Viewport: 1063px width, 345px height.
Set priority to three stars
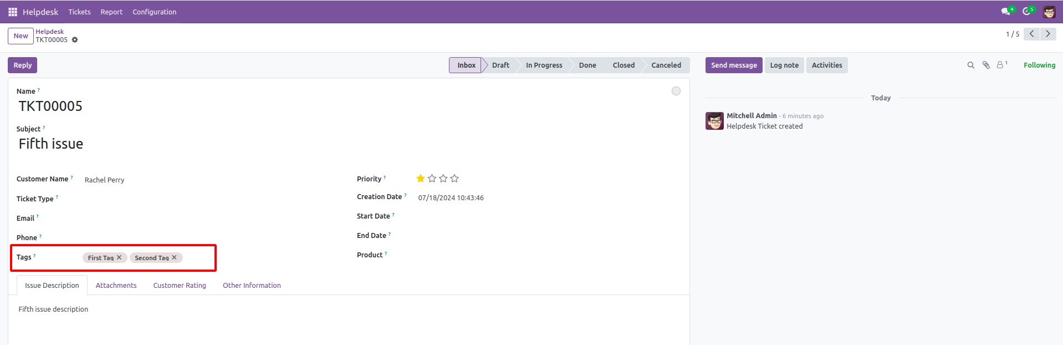click(443, 179)
